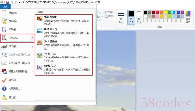Click the title text ending in 162643.raw
Viewport: 195px width, 111px height.
pos(58,2)
